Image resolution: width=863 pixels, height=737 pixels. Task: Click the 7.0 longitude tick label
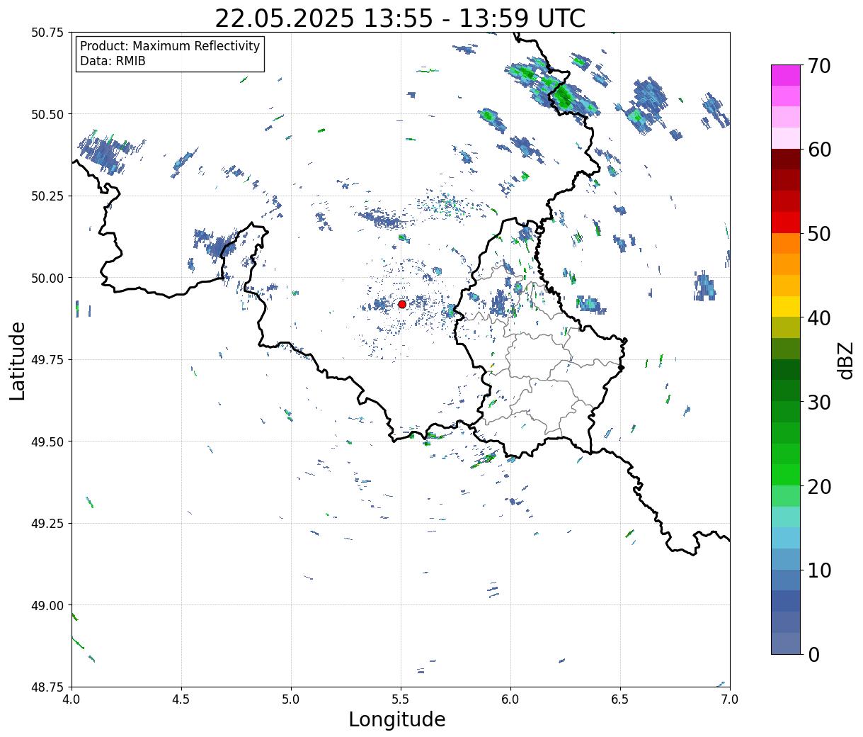[x=730, y=699]
